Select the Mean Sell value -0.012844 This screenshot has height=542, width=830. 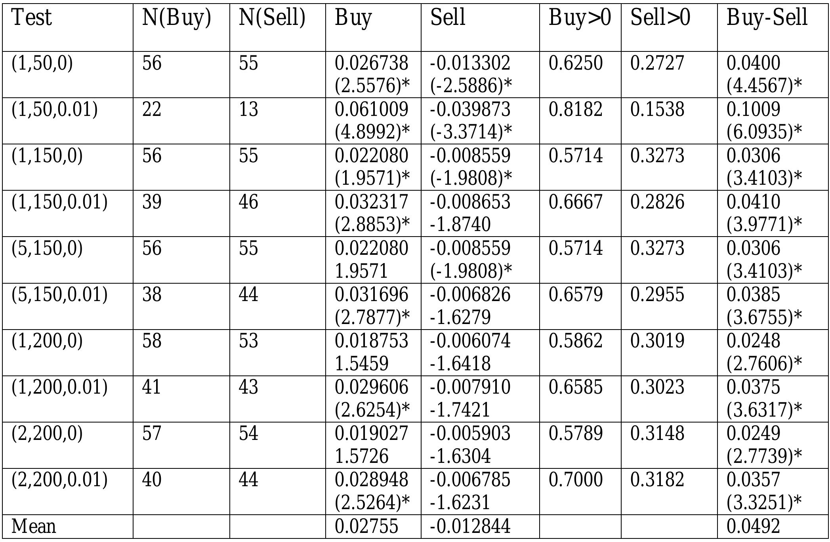470,527
